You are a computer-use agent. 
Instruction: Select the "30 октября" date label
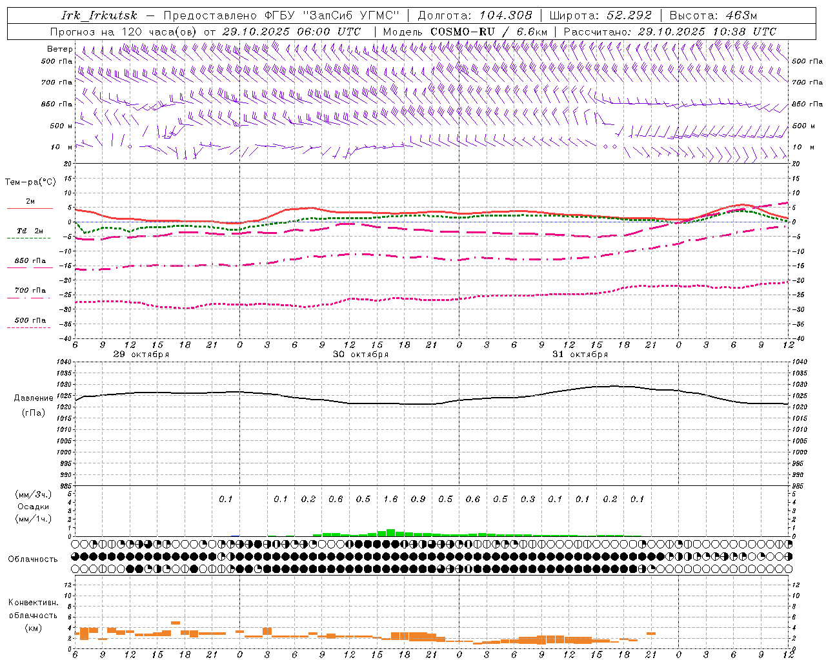[x=361, y=354]
